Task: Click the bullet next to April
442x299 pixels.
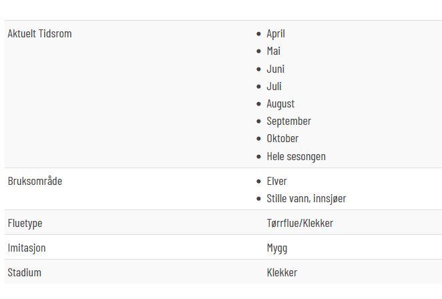Action: tap(259, 34)
